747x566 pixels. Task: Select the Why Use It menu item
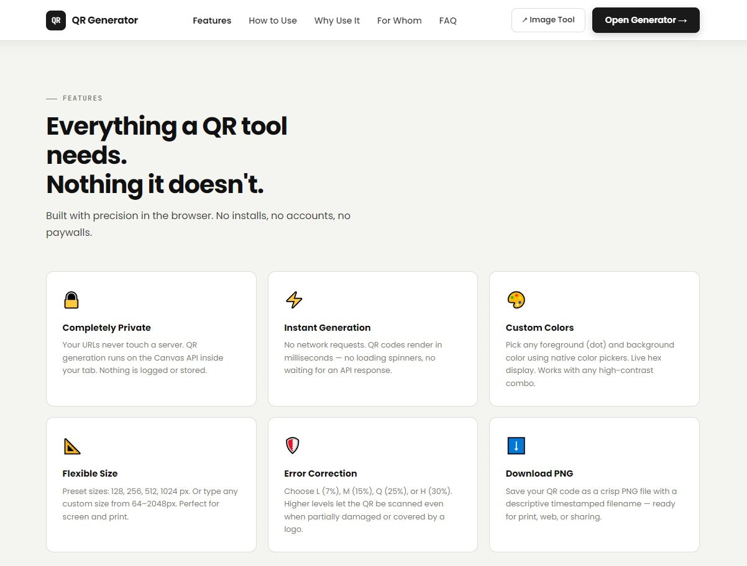[x=337, y=20]
